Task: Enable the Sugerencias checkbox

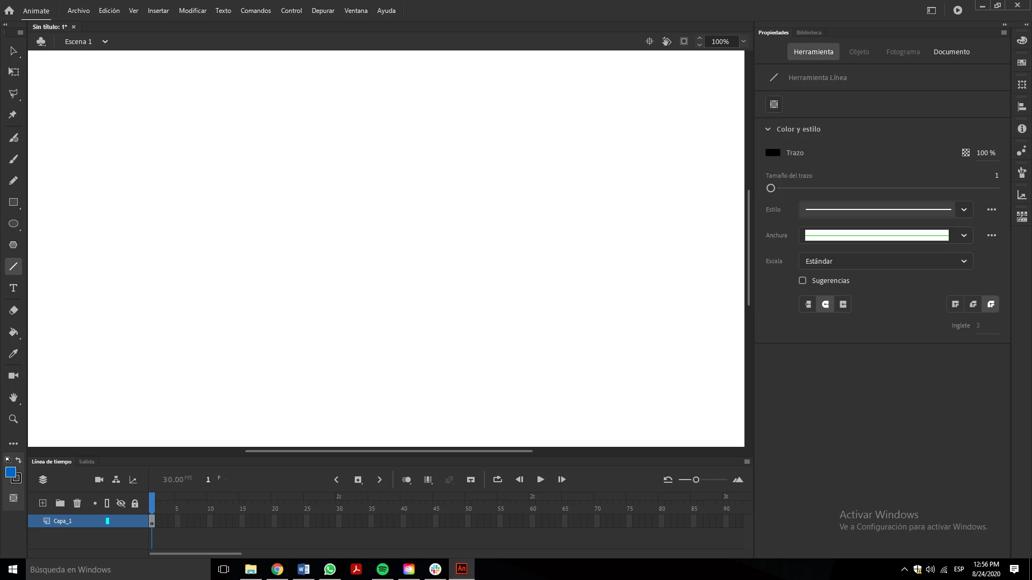Action: tap(802, 280)
